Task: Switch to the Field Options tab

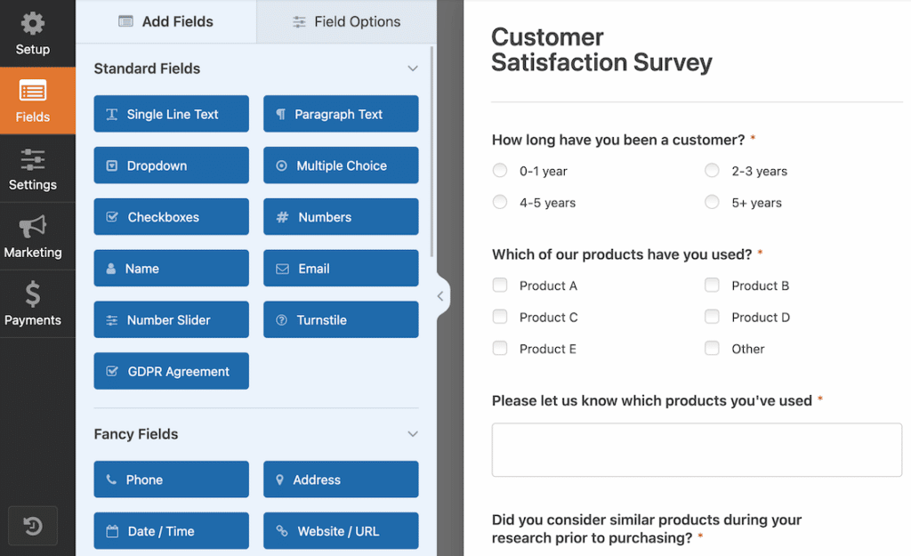Action: [346, 20]
